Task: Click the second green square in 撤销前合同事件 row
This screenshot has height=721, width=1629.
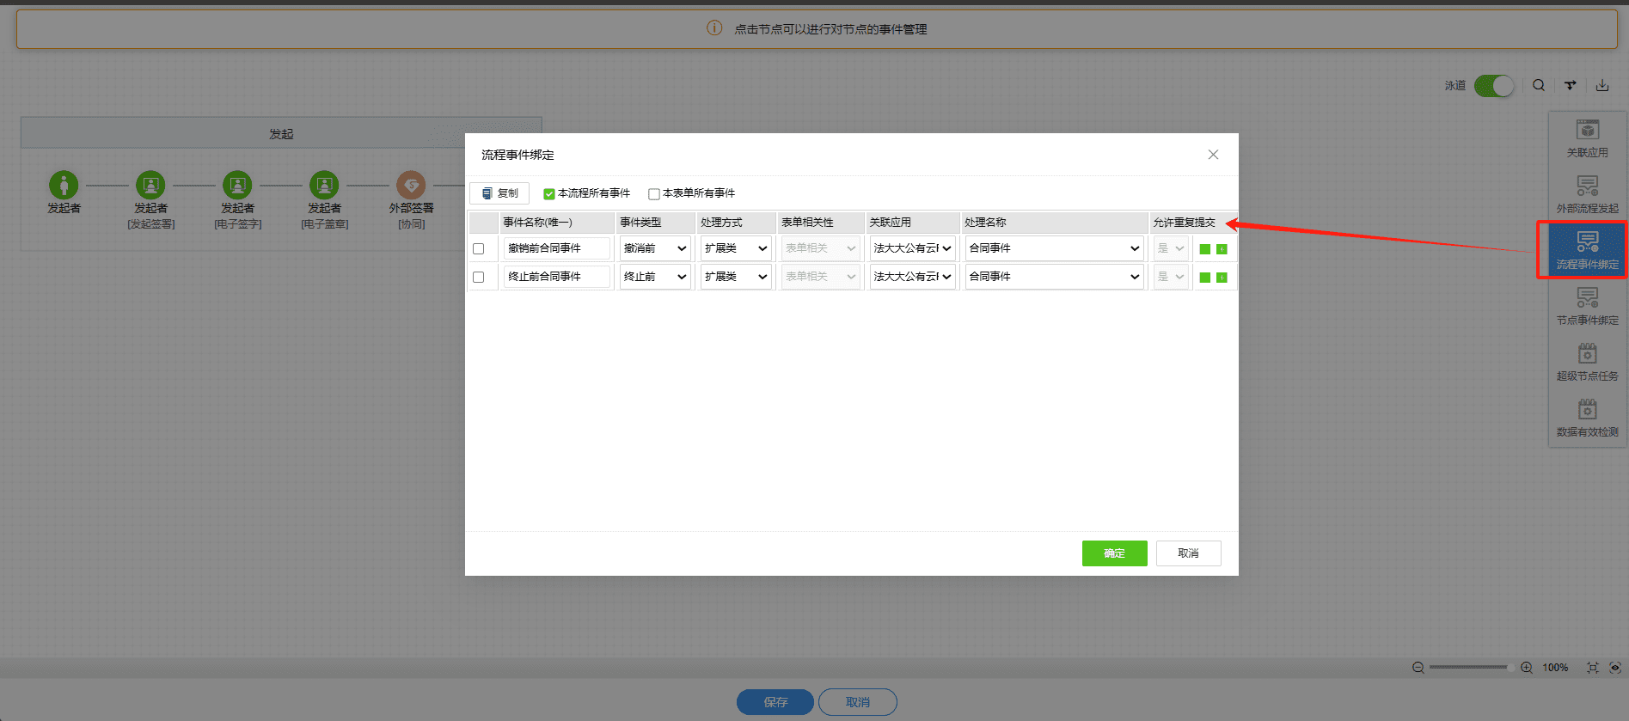Action: tap(1222, 249)
